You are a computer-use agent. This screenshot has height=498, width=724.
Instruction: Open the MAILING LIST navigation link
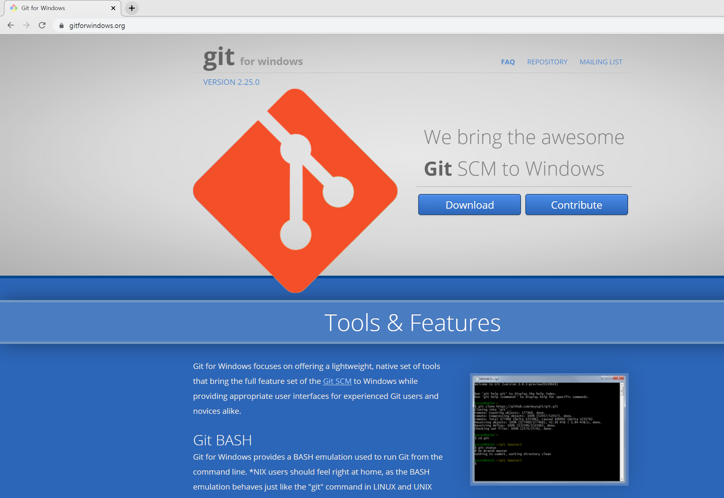tap(601, 62)
